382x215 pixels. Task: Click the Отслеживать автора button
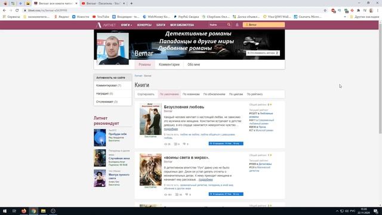pos(263,53)
